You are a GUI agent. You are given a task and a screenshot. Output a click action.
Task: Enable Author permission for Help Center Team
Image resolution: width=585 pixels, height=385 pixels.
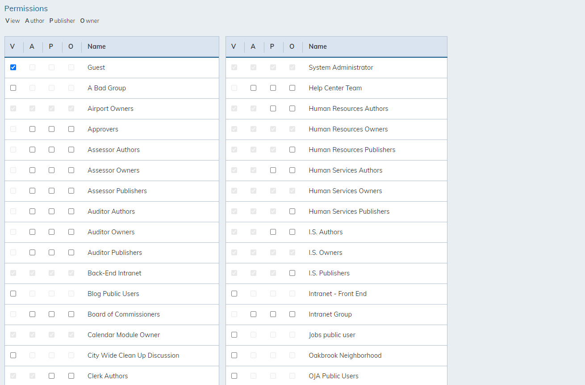(x=253, y=88)
